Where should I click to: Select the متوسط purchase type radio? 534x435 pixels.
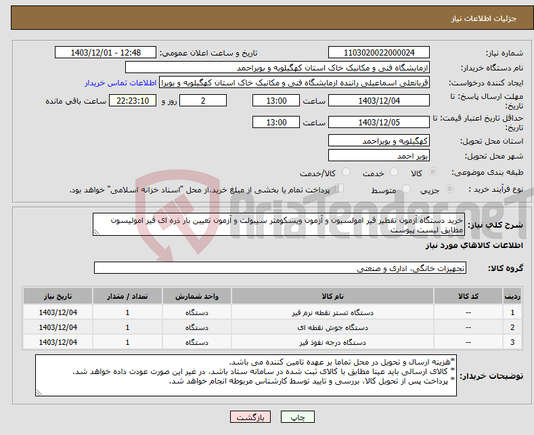pos(406,189)
